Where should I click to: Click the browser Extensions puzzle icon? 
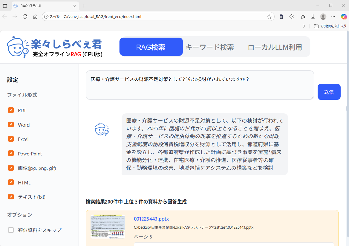tap(292, 17)
